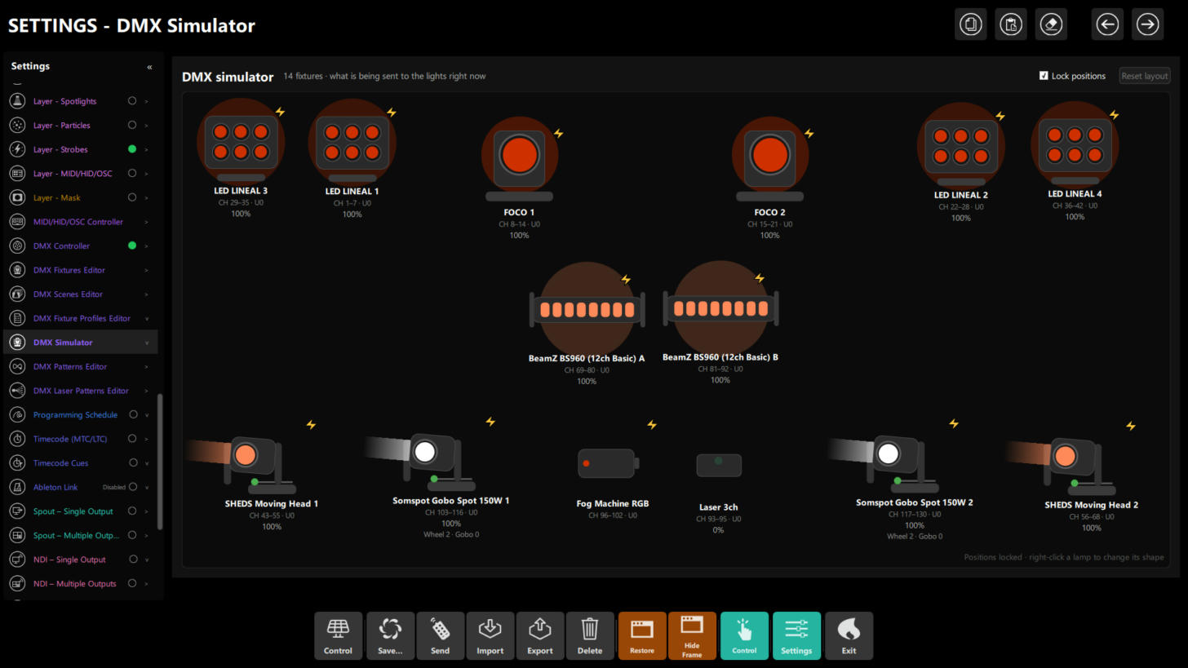Click the Reset layout button
This screenshot has width=1188, height=668.
[1144, 76]
